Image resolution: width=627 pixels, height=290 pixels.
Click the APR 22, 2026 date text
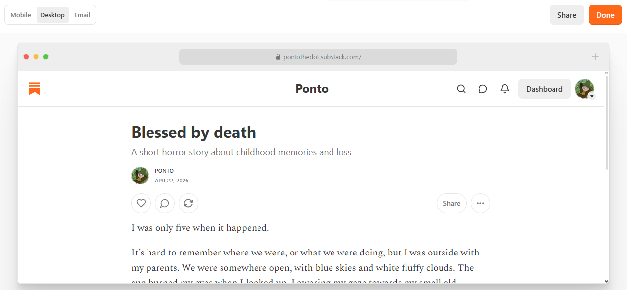coord(172,181)
